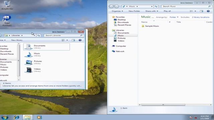Open the Recycle Bin desktop icon
Viewport: 214px width, 120px height.
7,5
